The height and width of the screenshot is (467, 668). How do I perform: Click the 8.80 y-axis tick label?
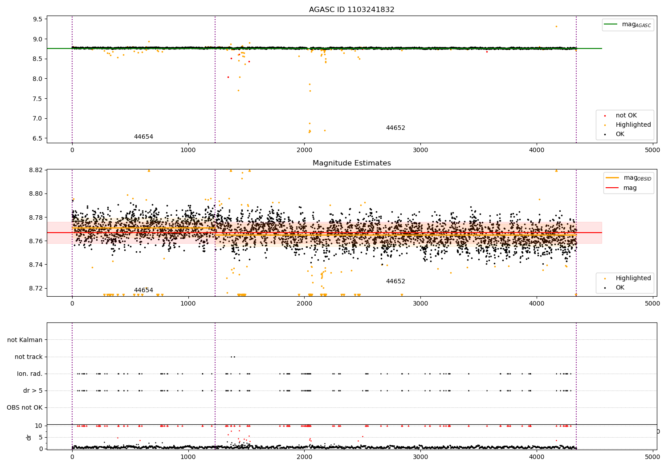[x=36, y=193]
